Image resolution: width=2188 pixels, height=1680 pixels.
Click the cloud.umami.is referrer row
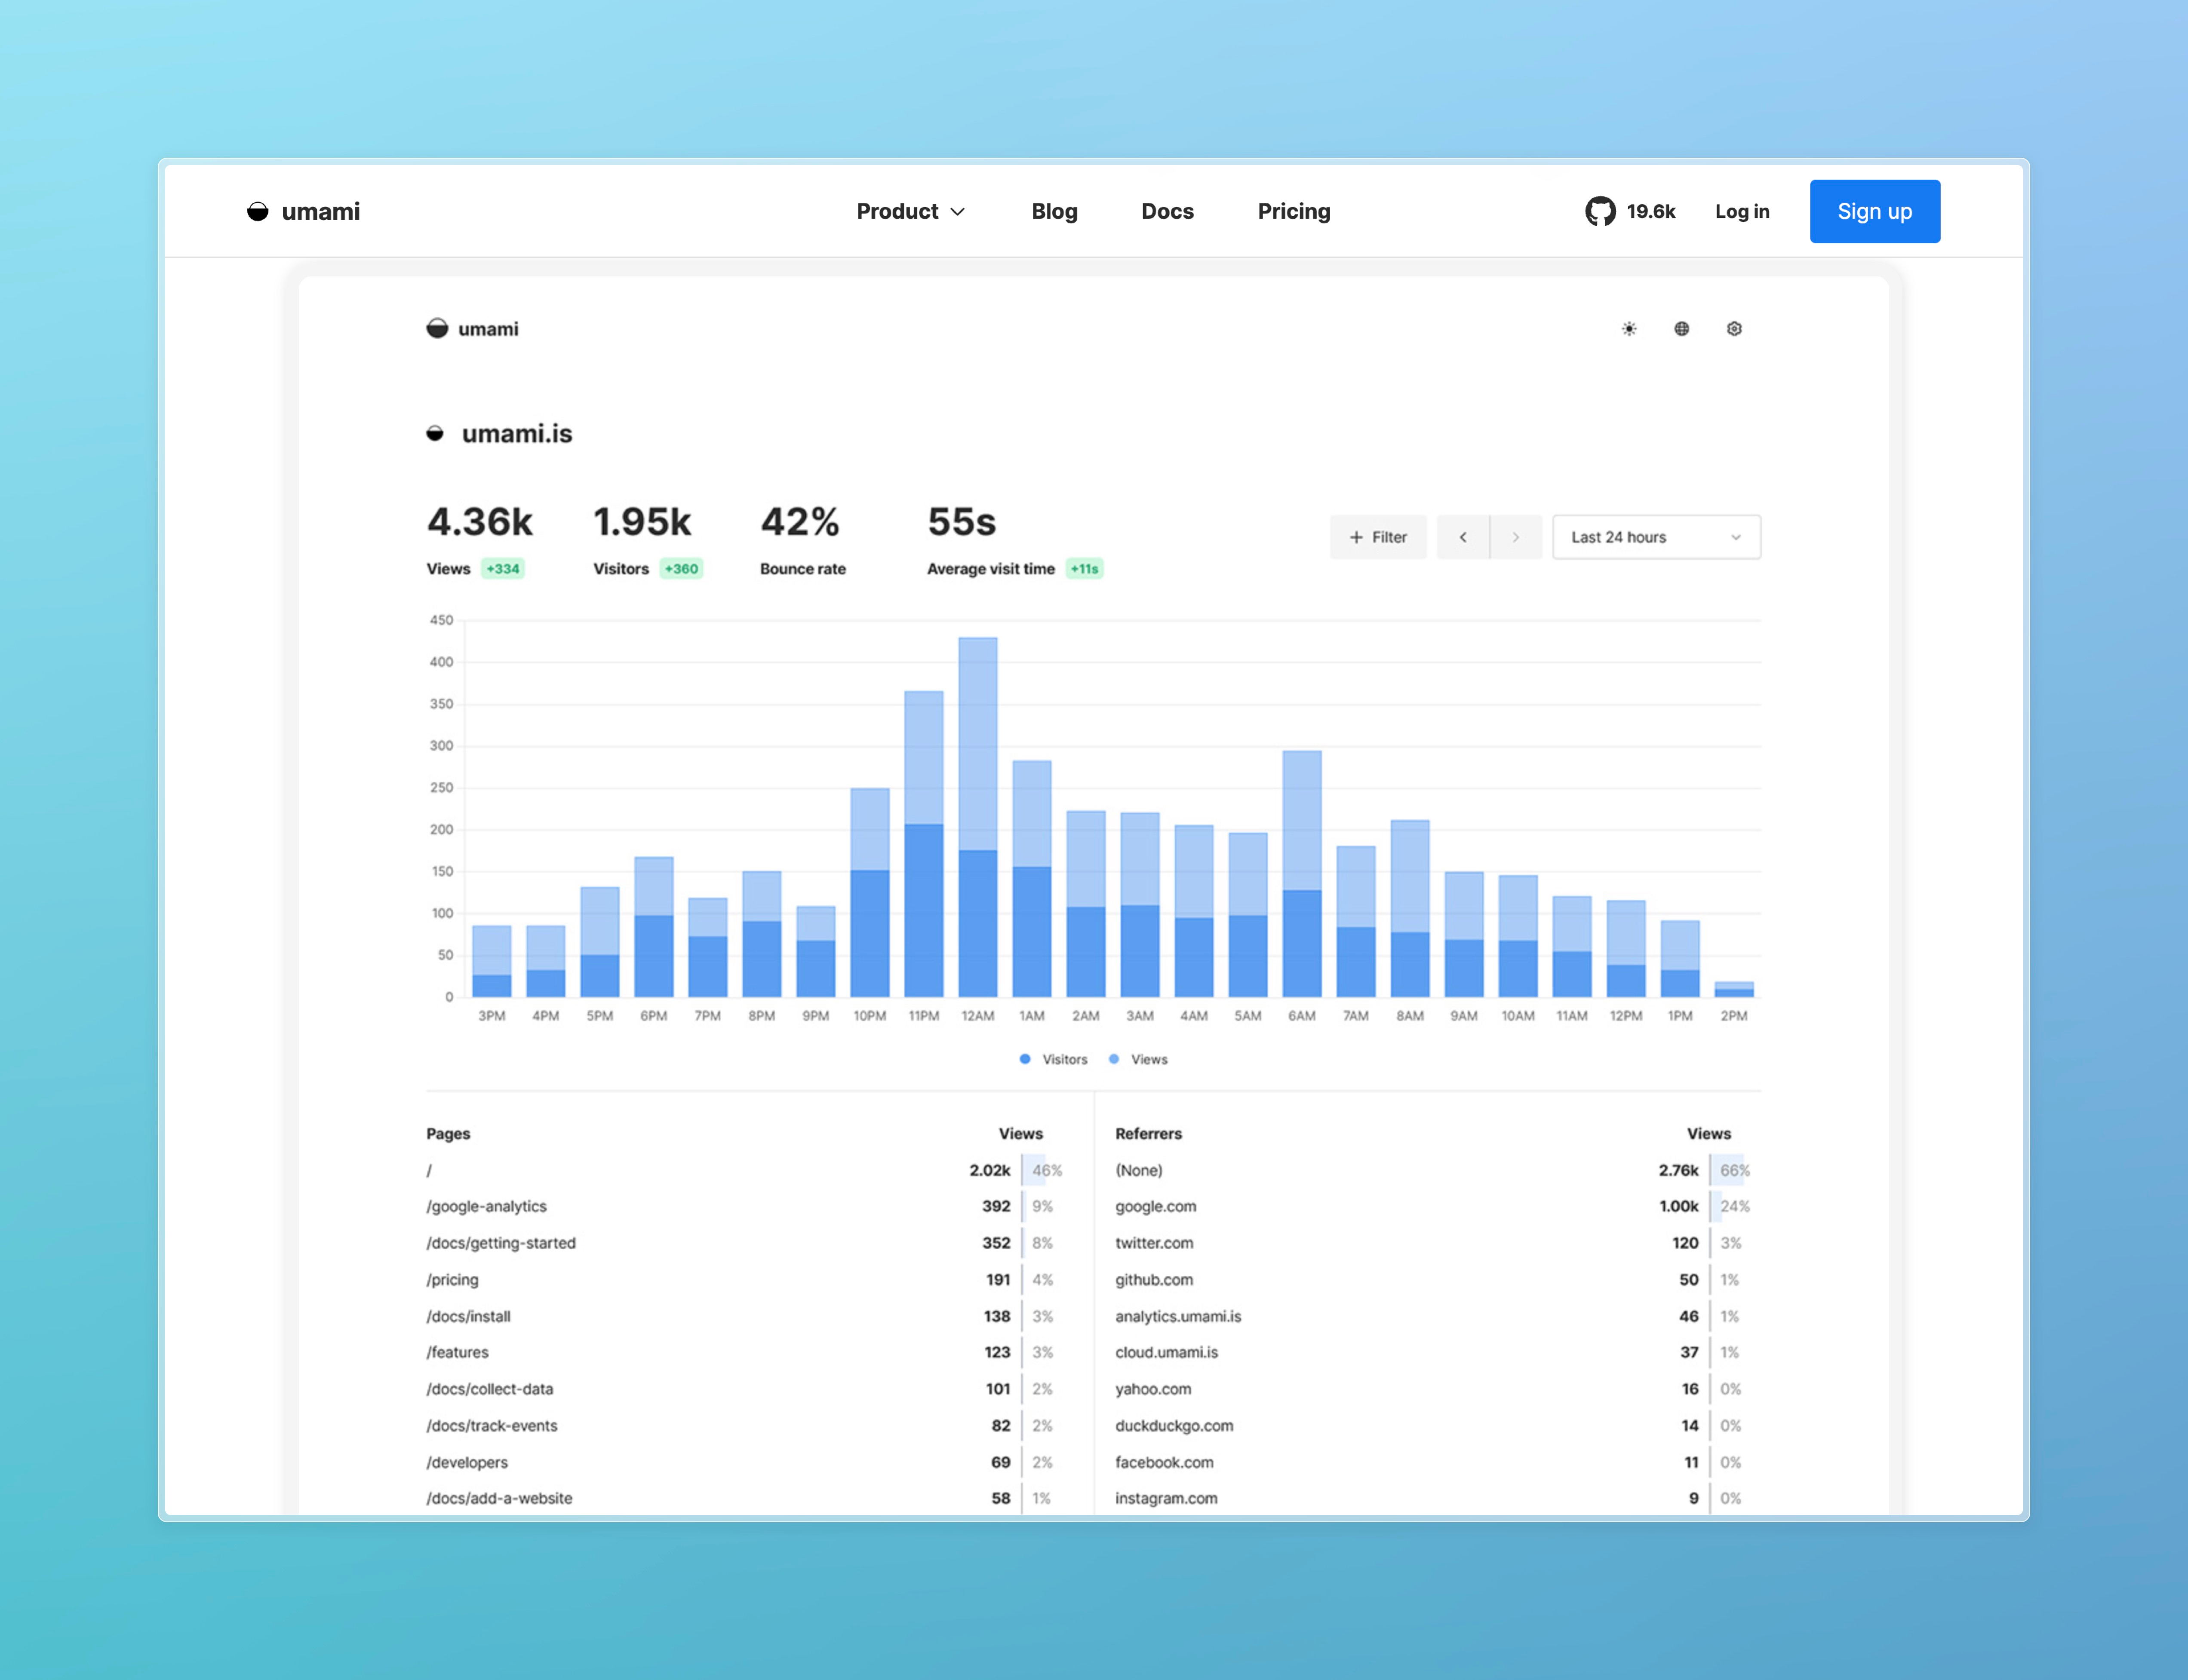[x=1434, y=1352]
